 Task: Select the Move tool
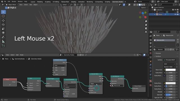3,20
